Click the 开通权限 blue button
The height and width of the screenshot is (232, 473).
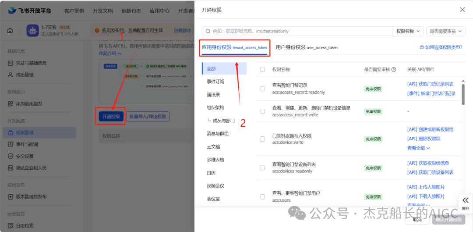tap(111, 117)
